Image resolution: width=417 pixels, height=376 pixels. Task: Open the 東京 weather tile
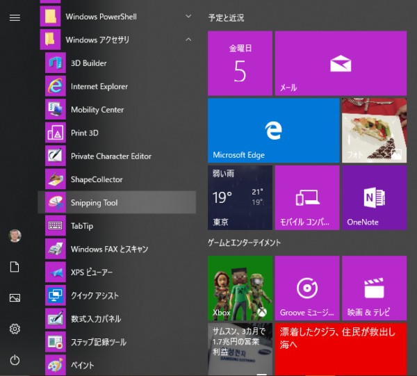[x=238, y=197]
